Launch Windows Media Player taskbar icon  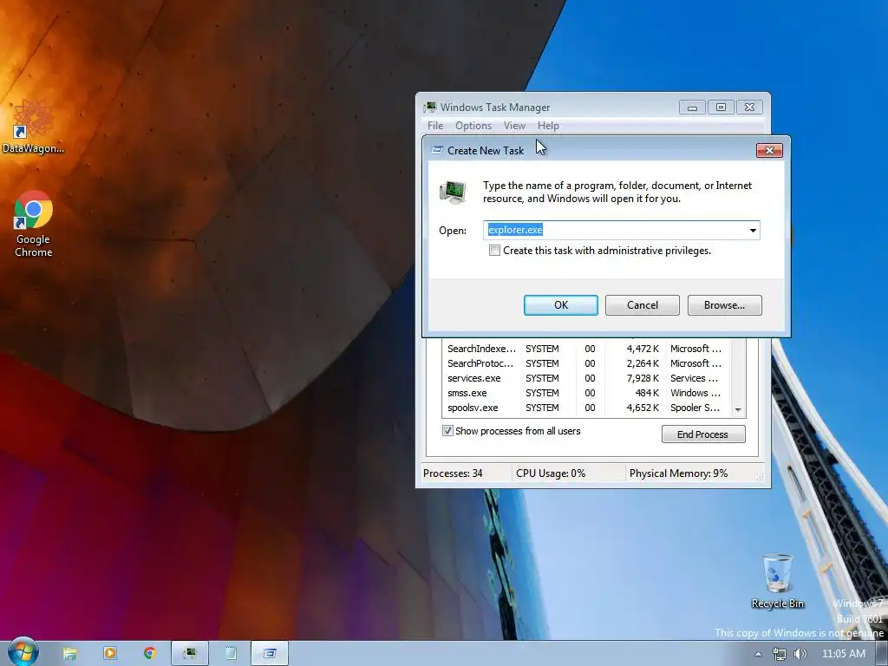[x=110, y=654]
